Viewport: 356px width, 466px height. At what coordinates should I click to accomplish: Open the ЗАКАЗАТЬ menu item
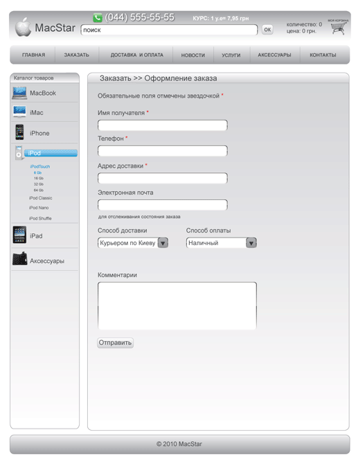tap(77, 55)
